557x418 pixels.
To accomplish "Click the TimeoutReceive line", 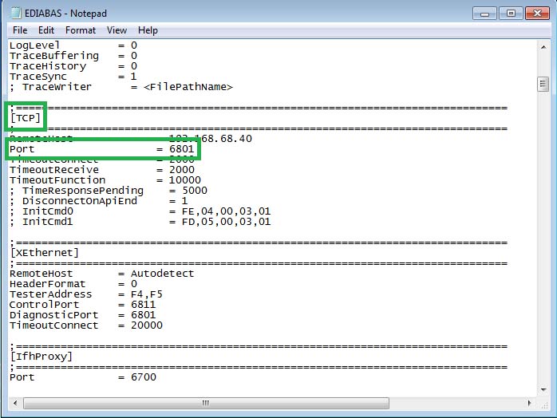I will [102, 170].
